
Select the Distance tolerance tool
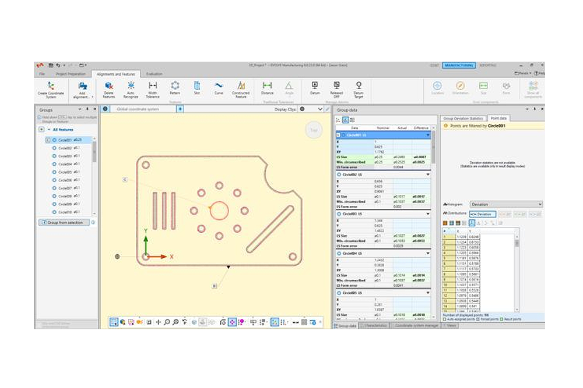pyautogui.click(x=267, y=86)
